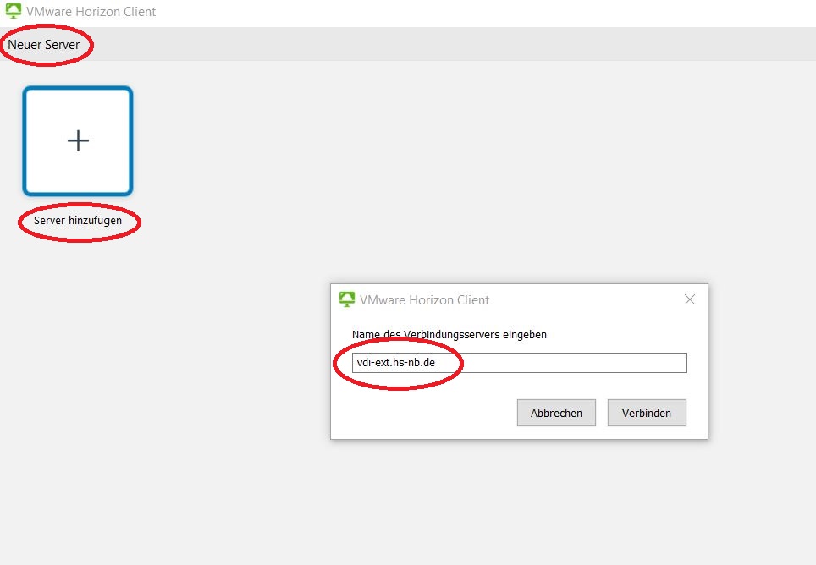Close the VMware Horizon Client dialog
The image size is (816, 565).
[x=690, y=300]
